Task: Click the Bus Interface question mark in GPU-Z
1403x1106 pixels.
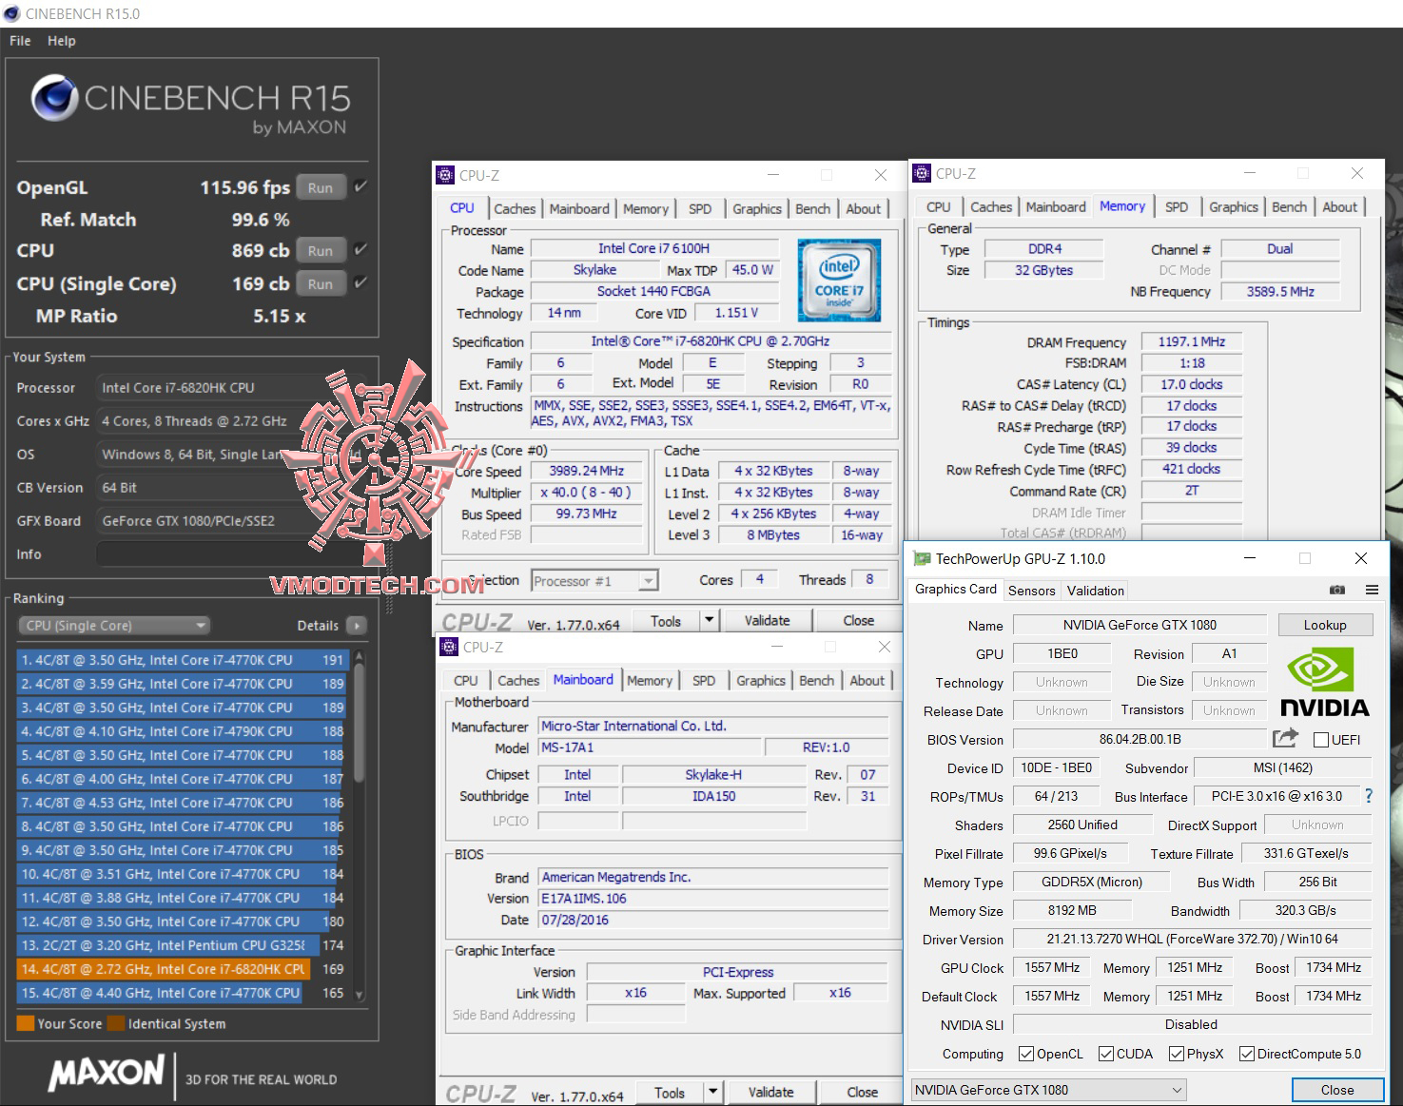Action: (x=1369, y=796)
